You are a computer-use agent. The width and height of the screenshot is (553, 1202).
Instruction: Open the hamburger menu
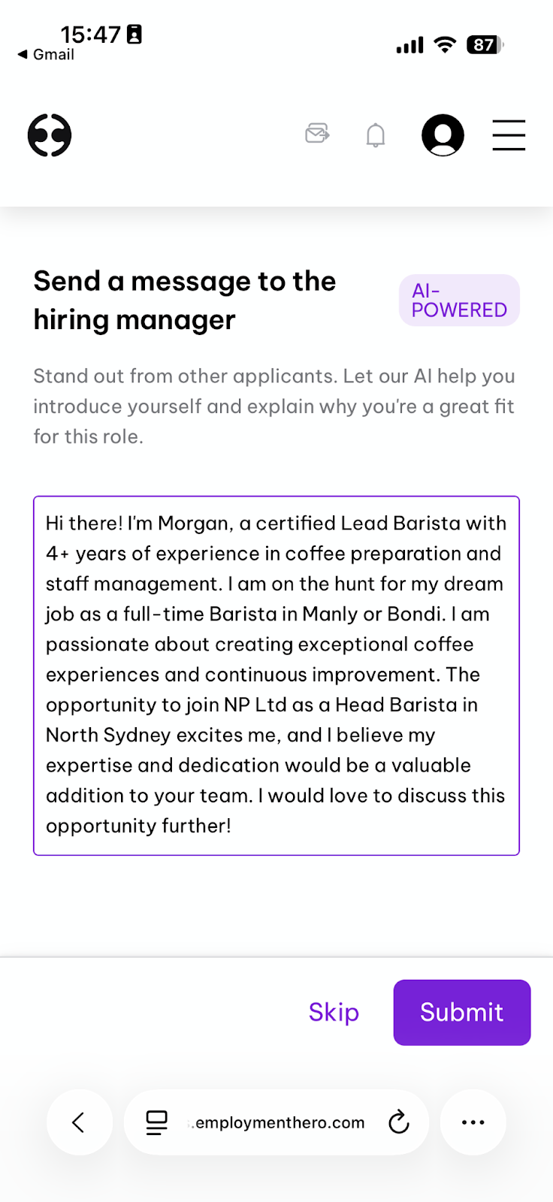[509, 135]
